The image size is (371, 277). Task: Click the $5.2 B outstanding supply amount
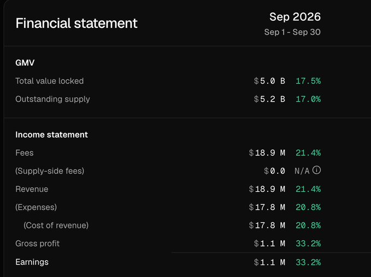click(269, 99)
